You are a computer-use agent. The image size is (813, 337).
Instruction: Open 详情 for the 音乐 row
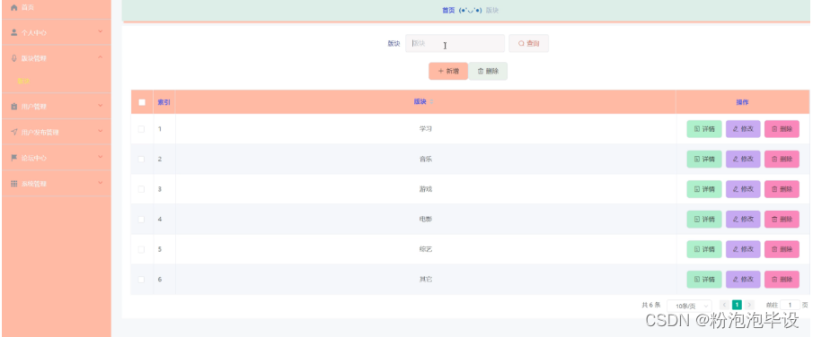[704, 159]
